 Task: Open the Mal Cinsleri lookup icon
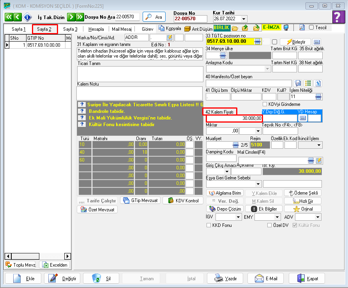(311, 160)
